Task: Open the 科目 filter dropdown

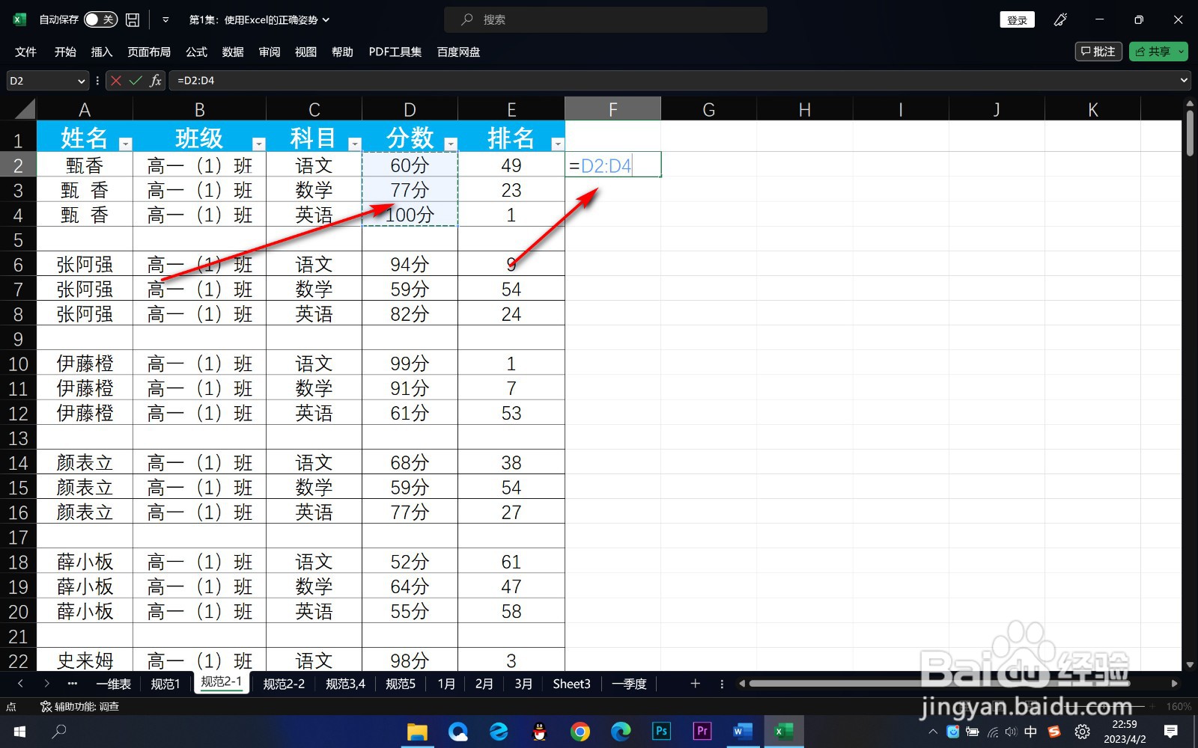Action: pos(355,144)
